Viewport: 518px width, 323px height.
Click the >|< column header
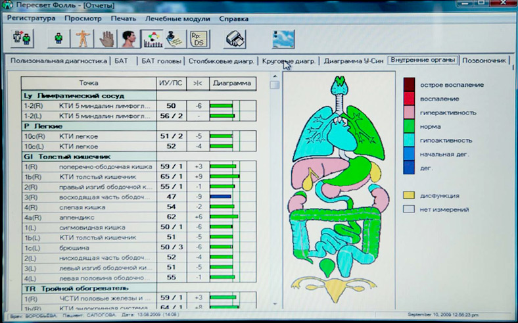point(198,83)
